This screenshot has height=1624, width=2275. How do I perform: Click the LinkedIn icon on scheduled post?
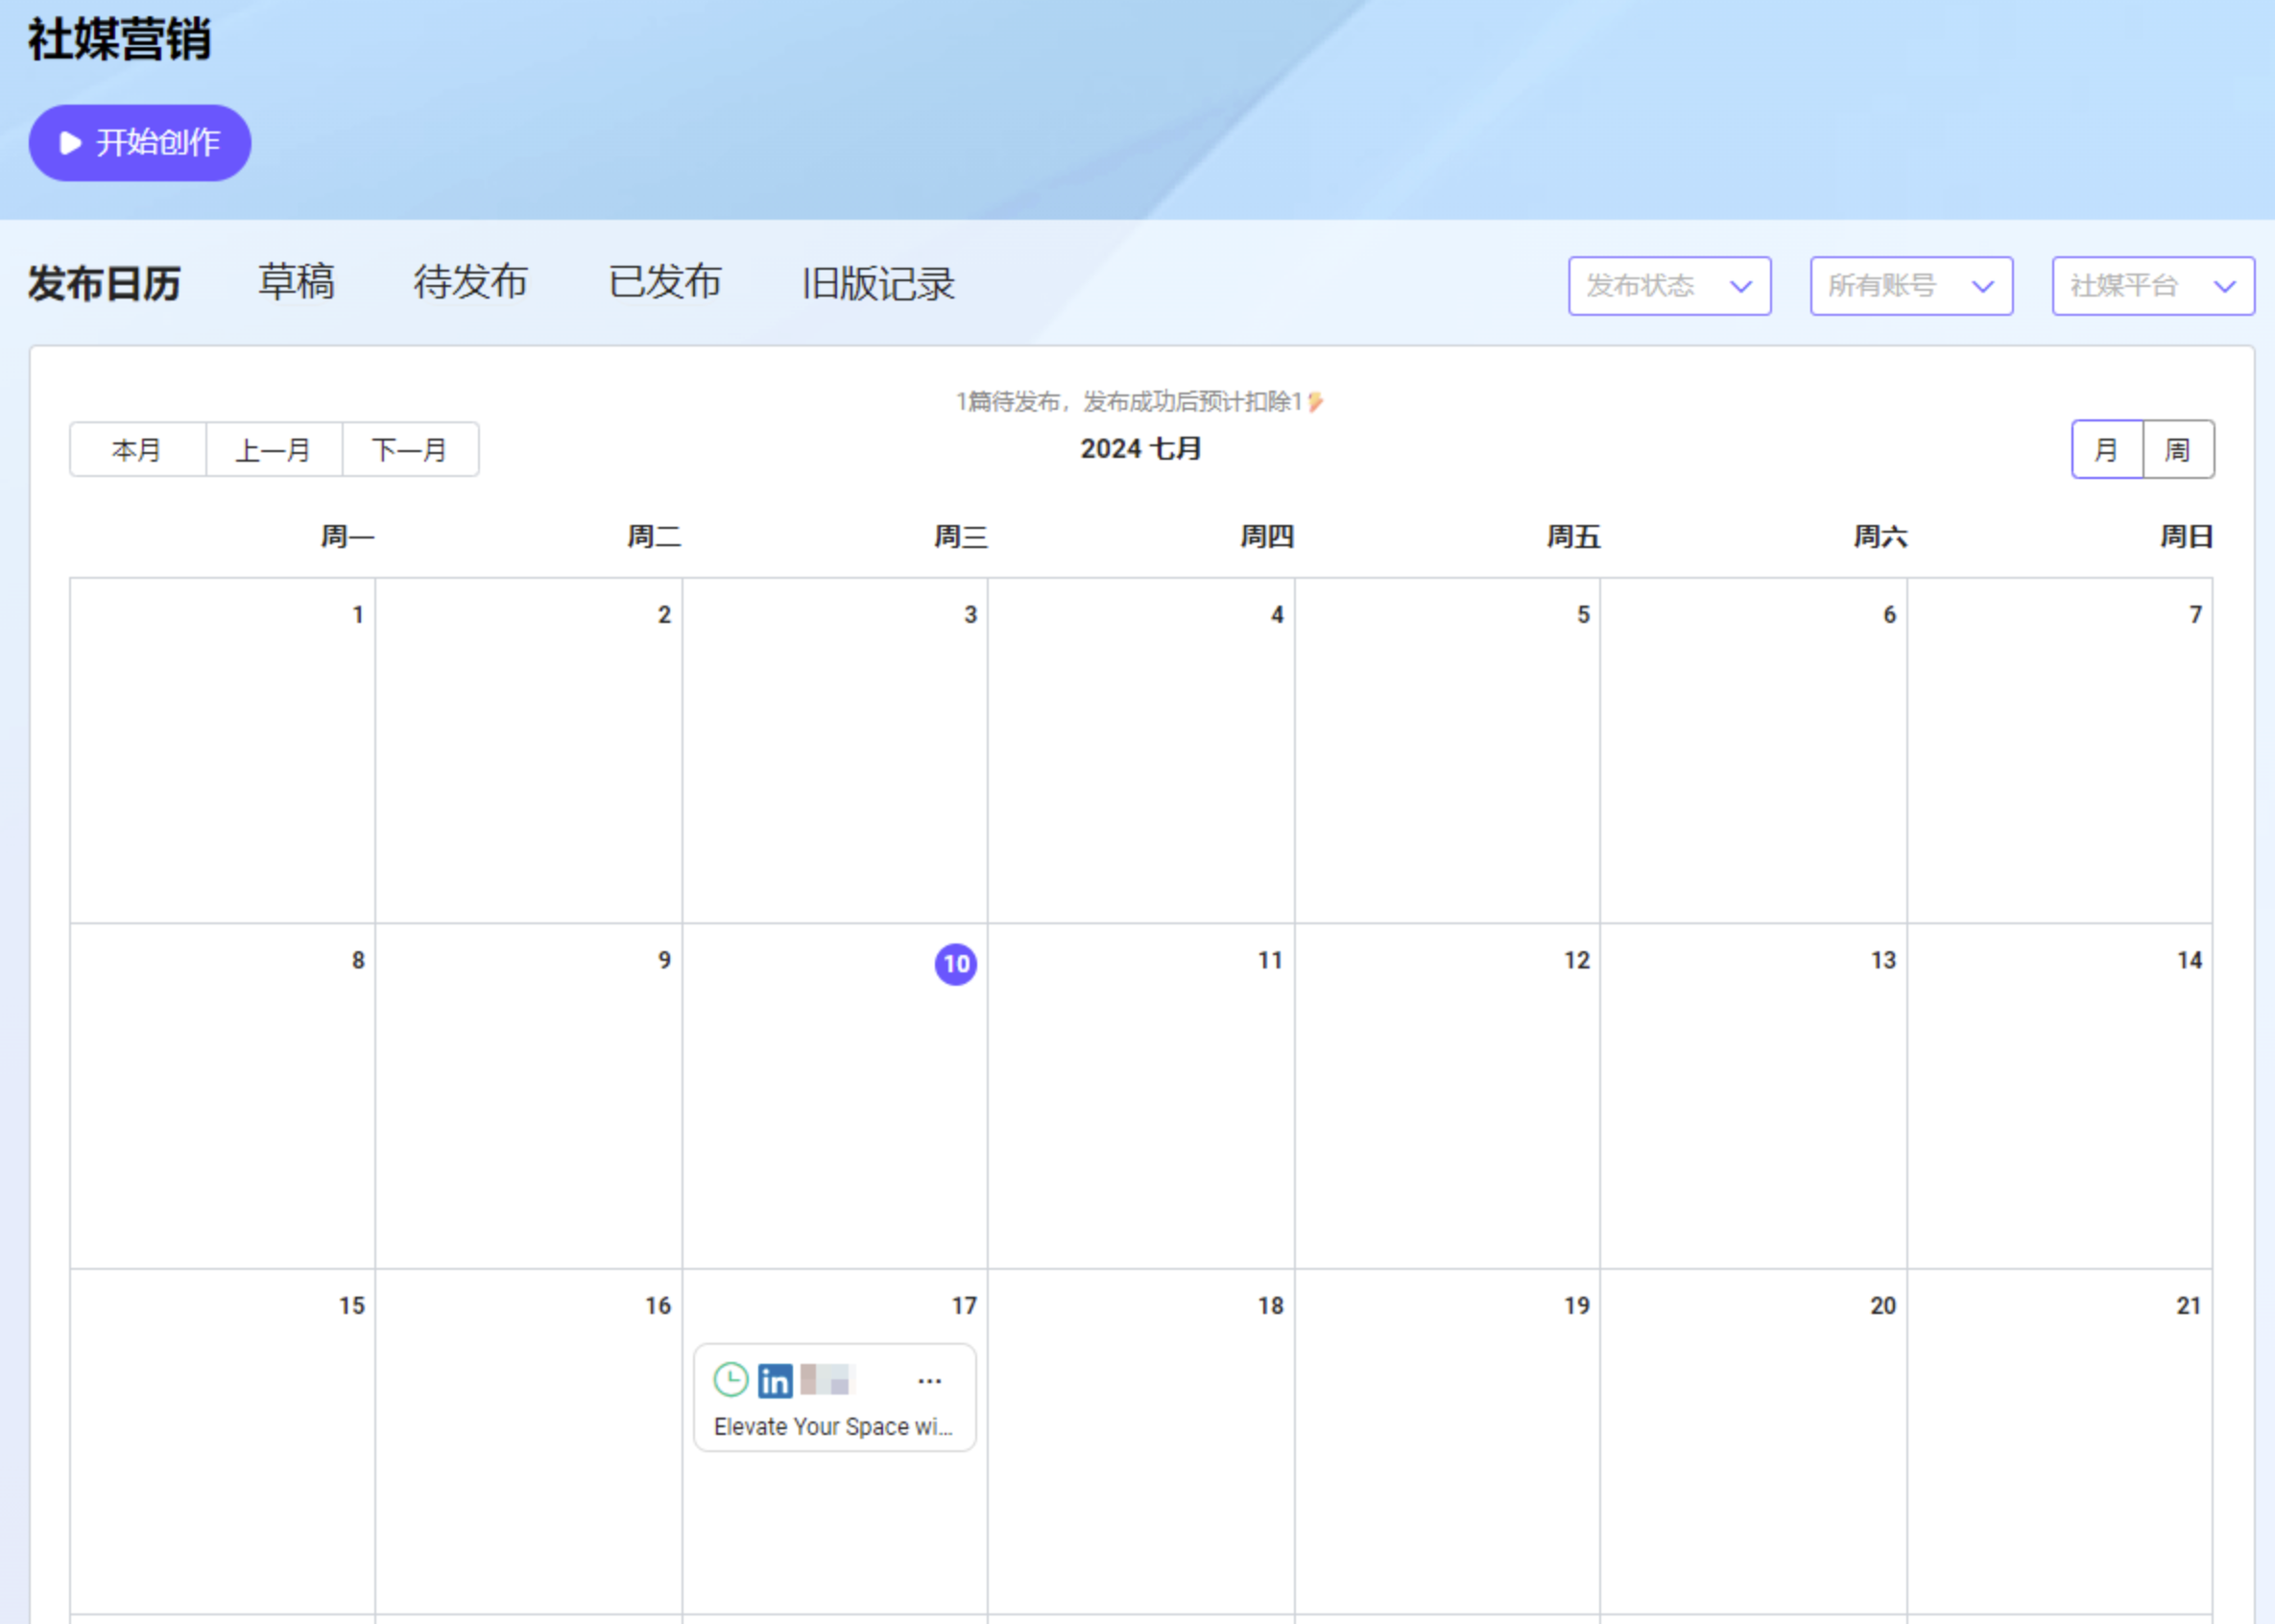point(775,1381)
